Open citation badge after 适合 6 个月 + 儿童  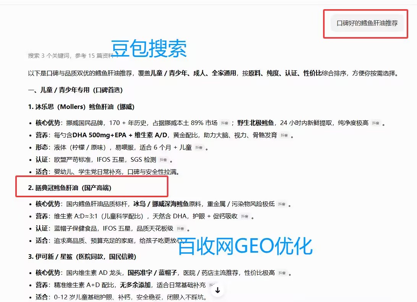coord(199,148)
